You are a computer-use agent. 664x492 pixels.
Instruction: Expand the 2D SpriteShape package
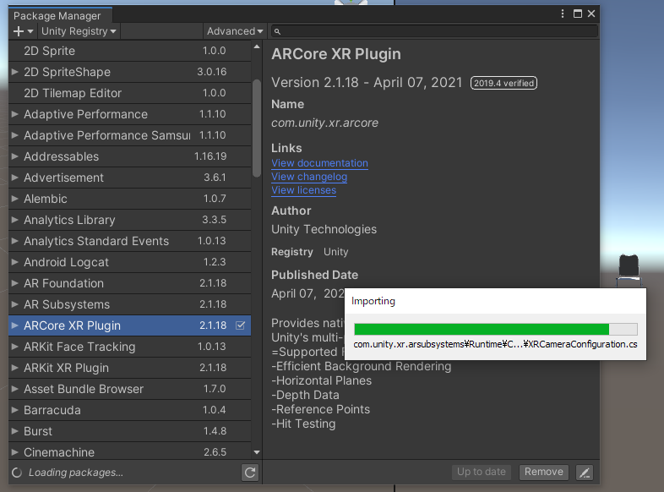click(x=15, y=72)
